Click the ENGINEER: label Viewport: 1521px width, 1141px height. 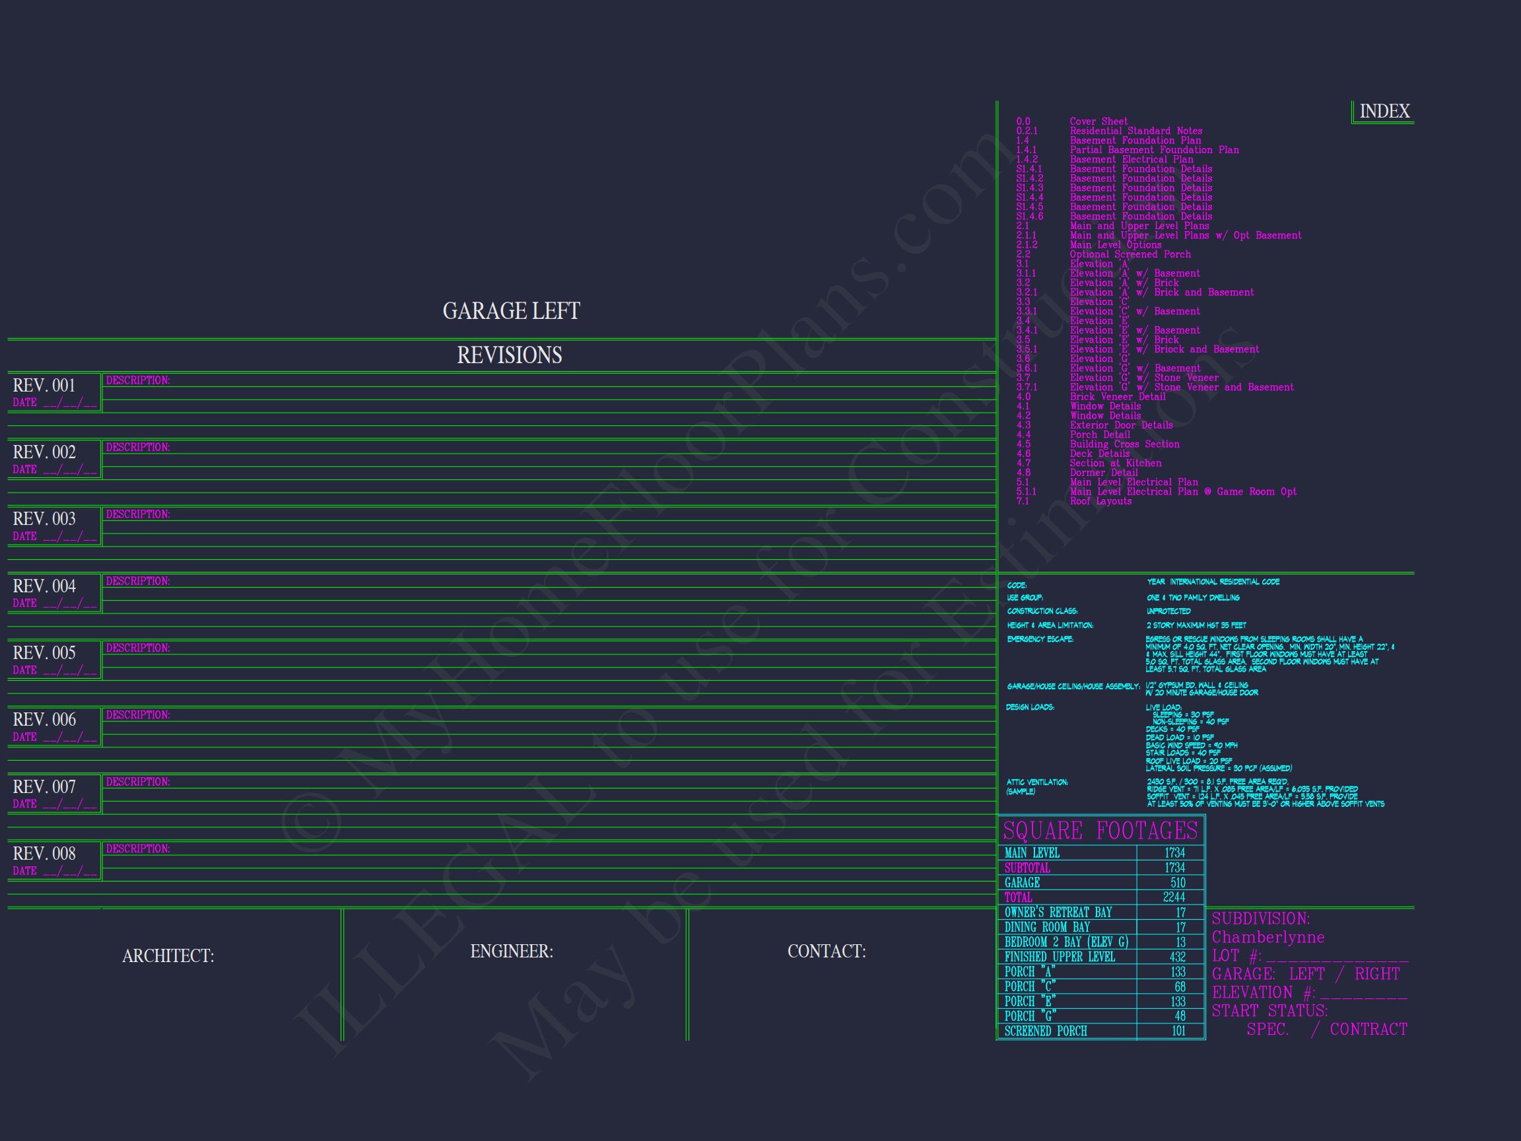[x=512, y=951]
